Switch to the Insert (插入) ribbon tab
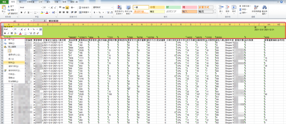Screen dimensions: 286x124 pyautogui.click(x=21, y=2)
